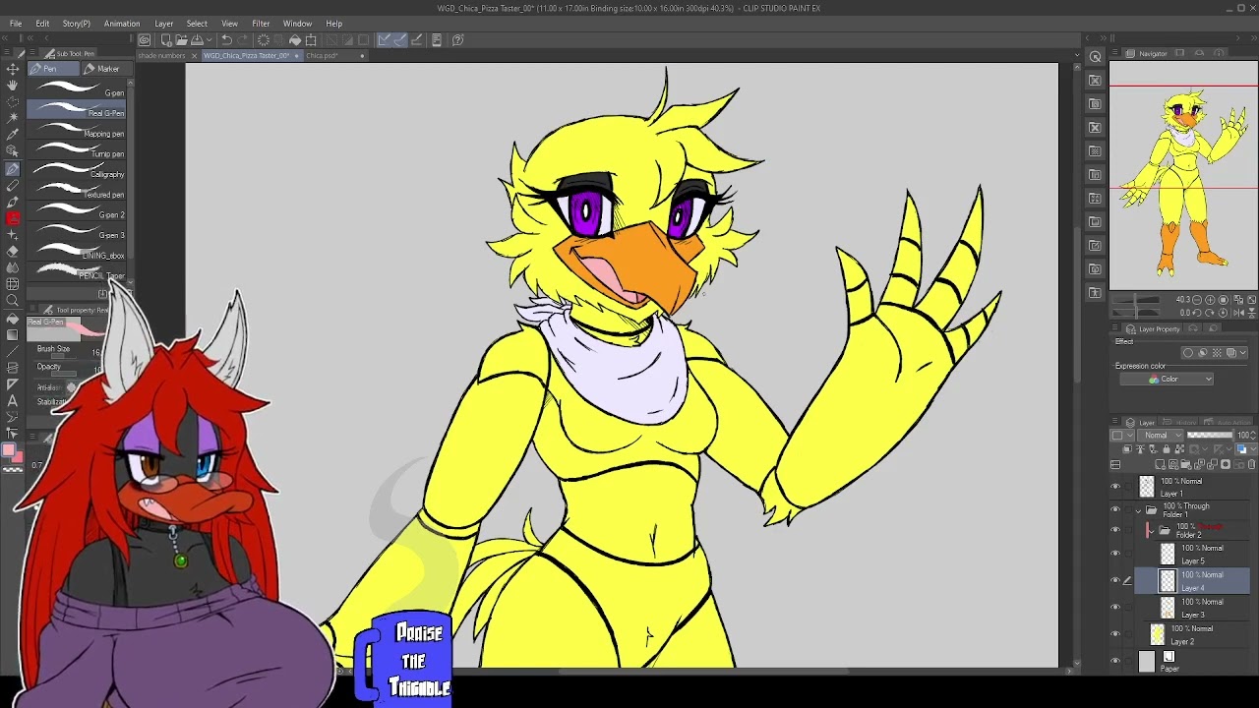Hide Layer 5 eye icon
This screenshot has width=1259, height=708.
tap(1115, 555)
